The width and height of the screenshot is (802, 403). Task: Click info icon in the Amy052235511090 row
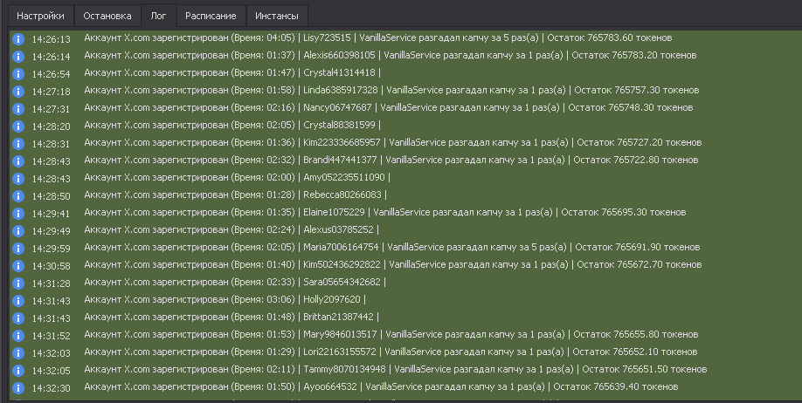[18, 179]
